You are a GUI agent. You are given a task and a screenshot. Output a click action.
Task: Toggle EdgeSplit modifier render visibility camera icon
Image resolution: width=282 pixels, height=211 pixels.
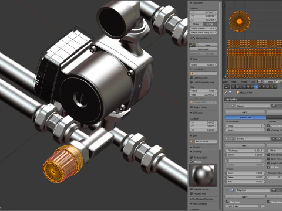[274, 190]
